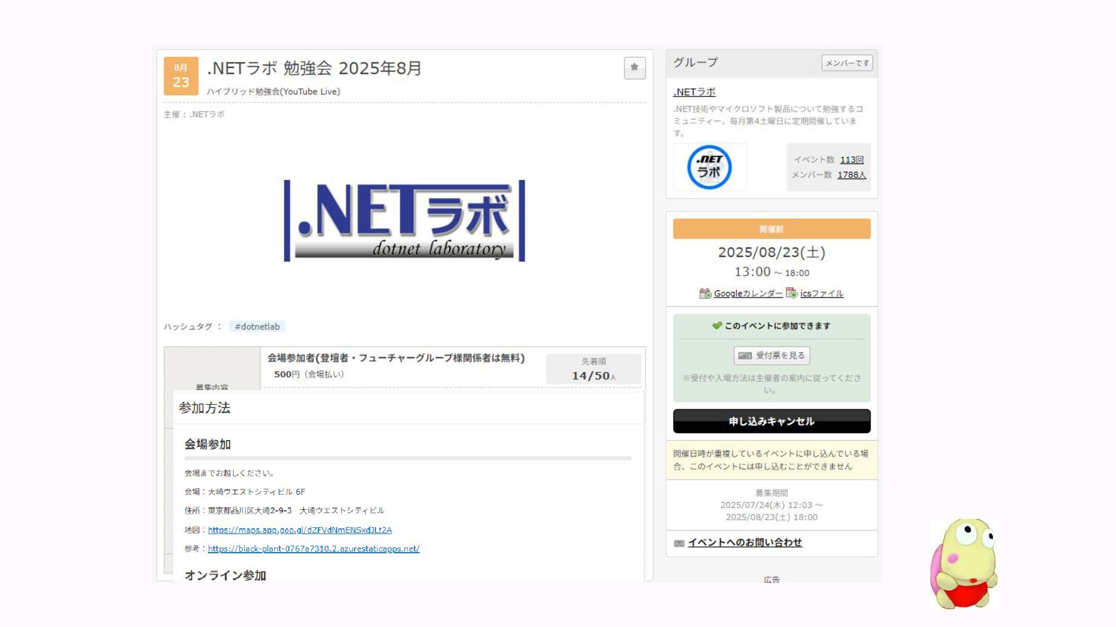Viewport: 1116px width, 627px height.
Task: Click the Google calendar icon
Action: [x=705, y=293]
